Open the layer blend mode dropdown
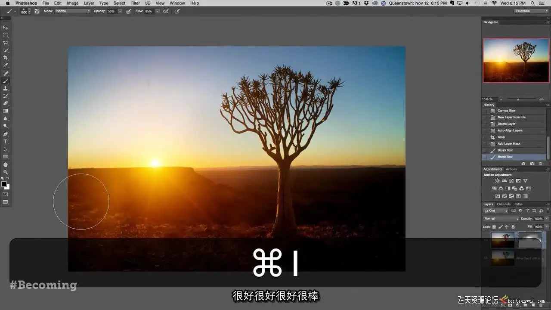This screenshot has width=551, height=310. pos(501,219)
